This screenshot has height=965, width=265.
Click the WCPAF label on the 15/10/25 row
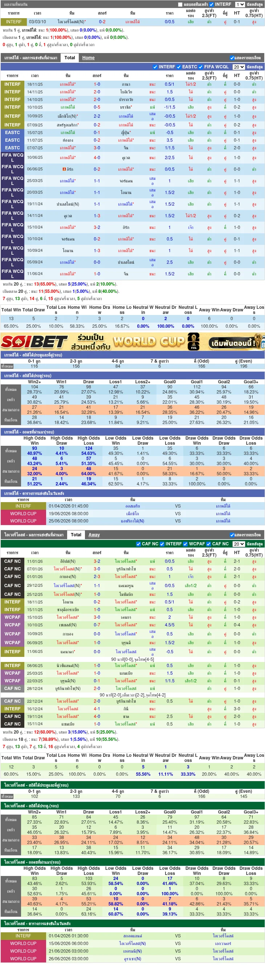click(13, 617)
